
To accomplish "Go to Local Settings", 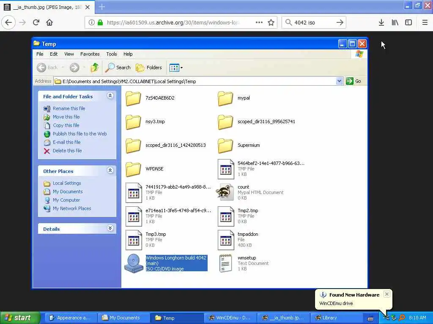I will (62, 183).
